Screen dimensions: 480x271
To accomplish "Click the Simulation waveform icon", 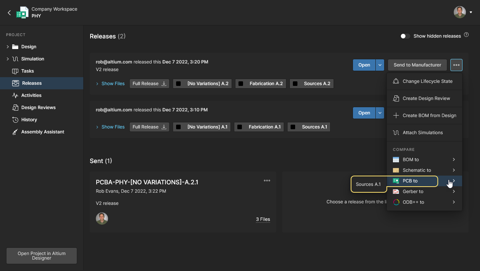I will [x=15, y=59].
